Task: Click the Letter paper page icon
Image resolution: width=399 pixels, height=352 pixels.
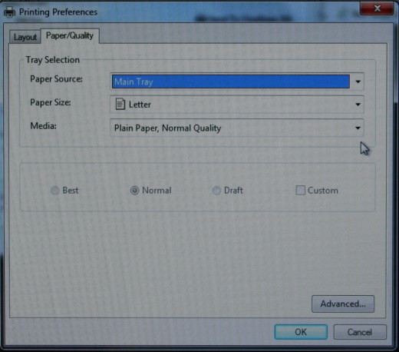Action: pyautogui.click(x=120, y=105)
